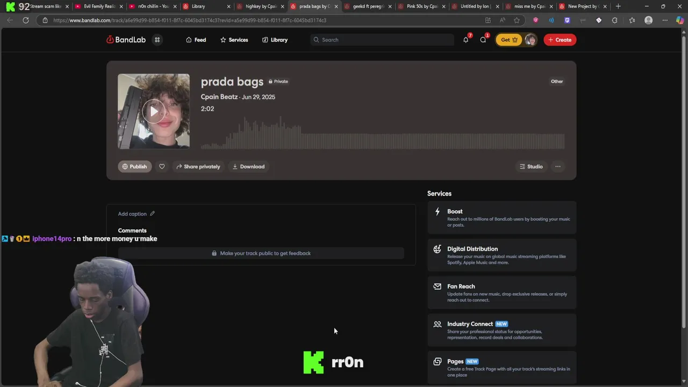
Task: Click the Boost lightning icon
Action: pyautogui.click(x=438, y=212)
